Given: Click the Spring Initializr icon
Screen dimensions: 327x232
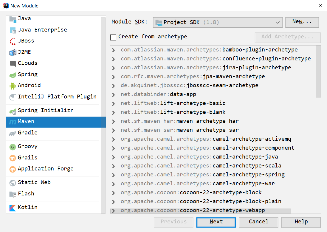Looking at the screenshot, I should tap(13, 111).
